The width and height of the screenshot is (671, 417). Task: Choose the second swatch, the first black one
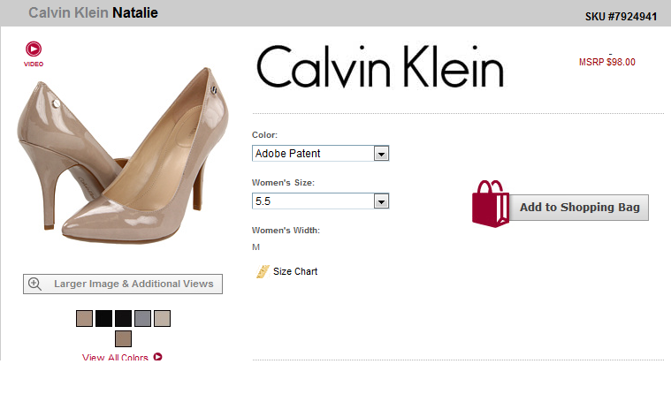coord(103,318)
